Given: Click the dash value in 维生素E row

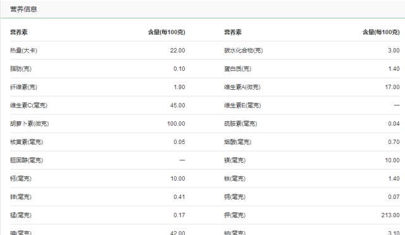Looking at the screenshot, I should (397, 105).
